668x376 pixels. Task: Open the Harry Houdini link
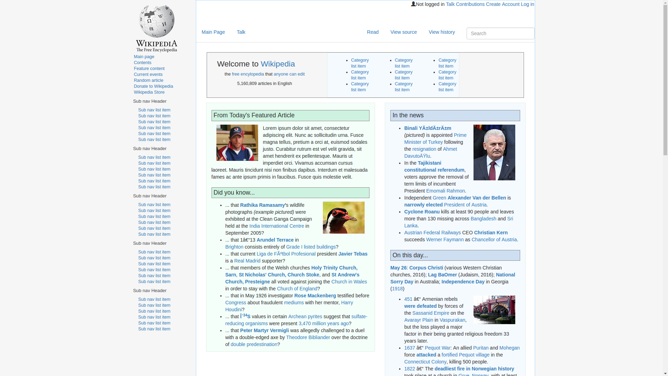tap(289, 306)
